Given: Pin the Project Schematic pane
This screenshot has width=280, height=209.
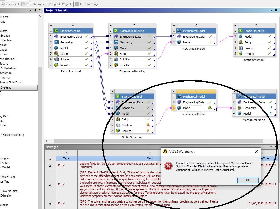Looking at the screenshot, I should point(276,10).
